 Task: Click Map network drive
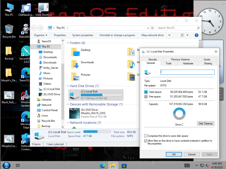click(153, 35)
